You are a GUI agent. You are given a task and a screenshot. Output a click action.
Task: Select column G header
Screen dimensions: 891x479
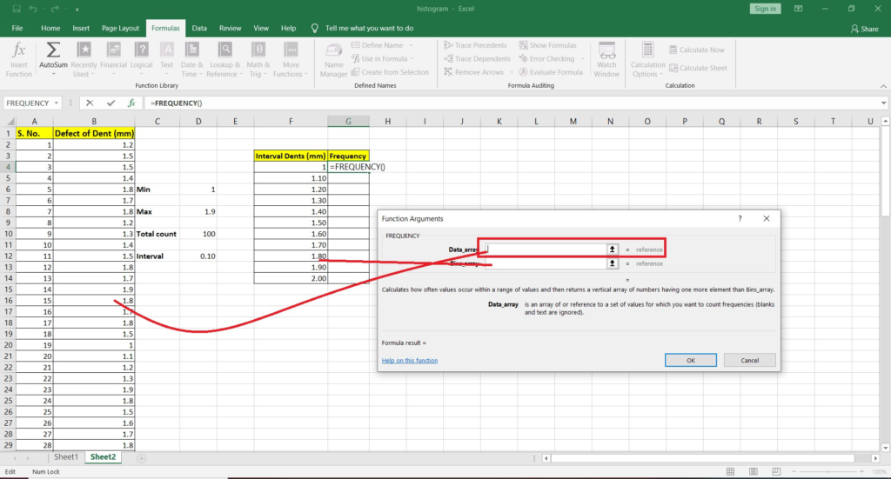point(348,121)
